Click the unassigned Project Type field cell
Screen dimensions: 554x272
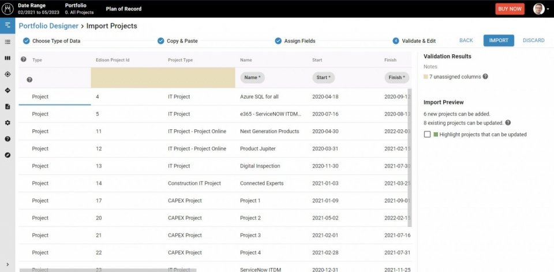coord(199,77)
